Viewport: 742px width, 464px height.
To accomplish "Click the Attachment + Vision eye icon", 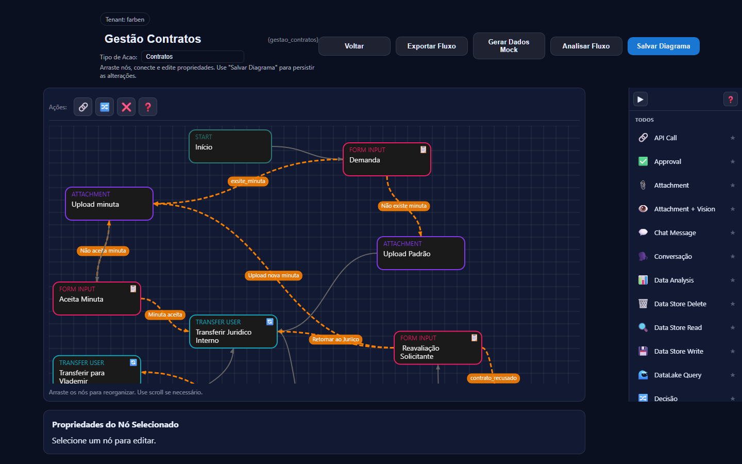I will 643,209.
